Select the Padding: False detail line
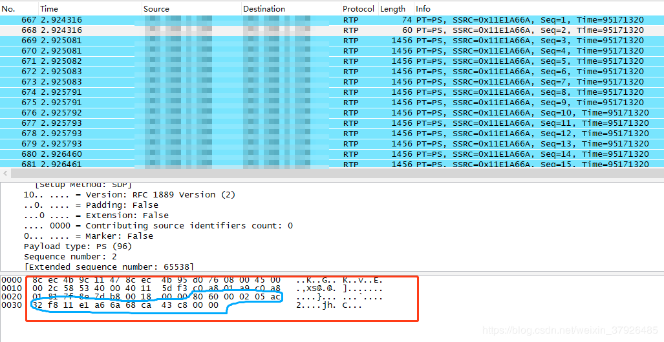The image size is (664, 342). 91,205
